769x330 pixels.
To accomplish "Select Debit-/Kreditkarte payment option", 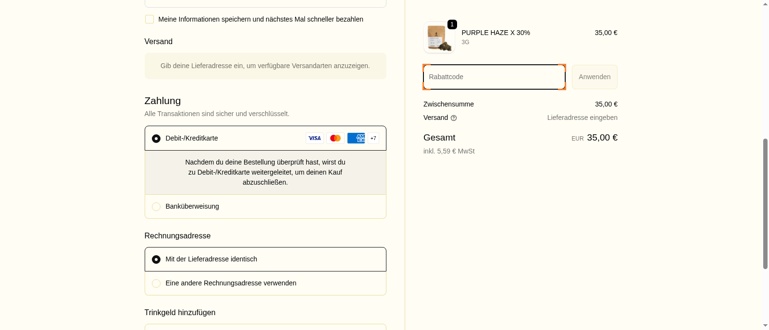I will coord(156,139).
